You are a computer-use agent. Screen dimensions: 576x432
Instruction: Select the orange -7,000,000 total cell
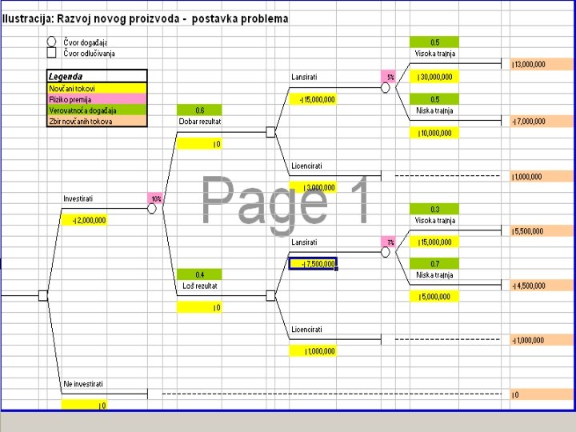(542, 122)
